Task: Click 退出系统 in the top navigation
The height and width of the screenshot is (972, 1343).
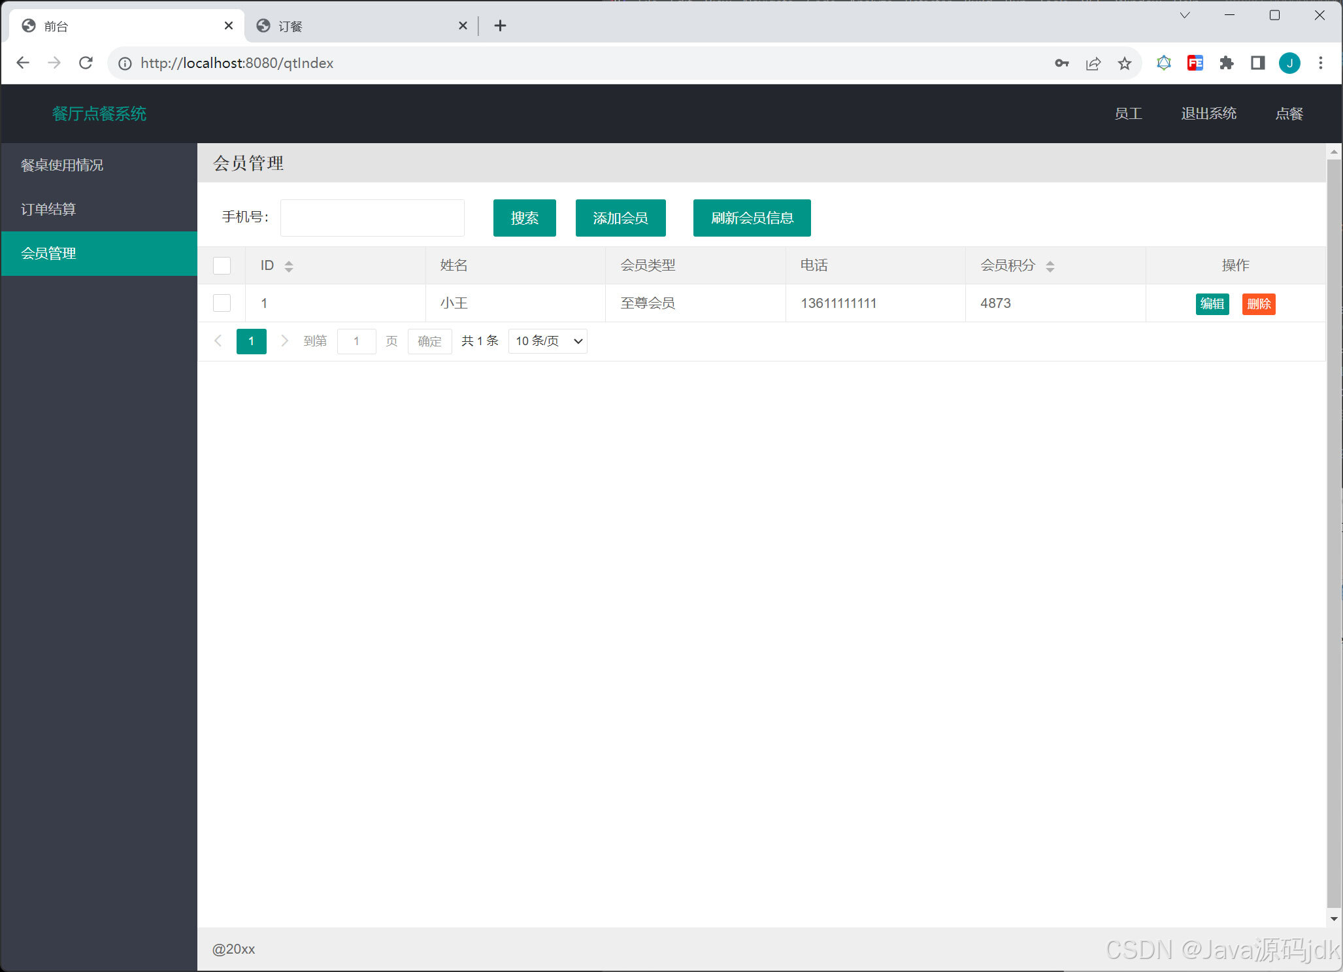Action: pos(1208,113)
